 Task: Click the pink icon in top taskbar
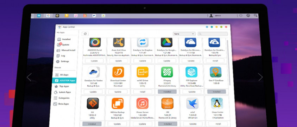point(76,16)
